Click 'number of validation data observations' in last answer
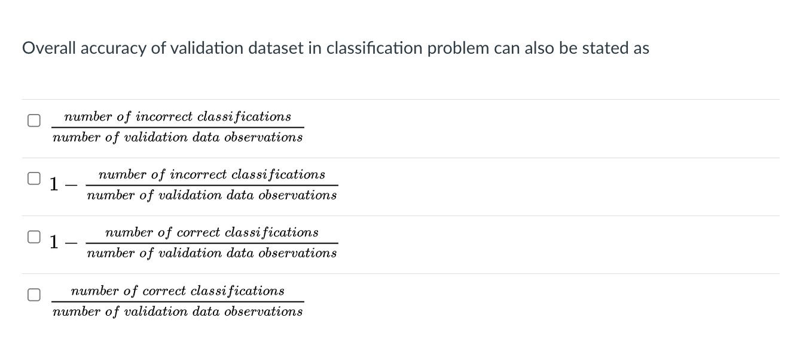 (178, 311)
